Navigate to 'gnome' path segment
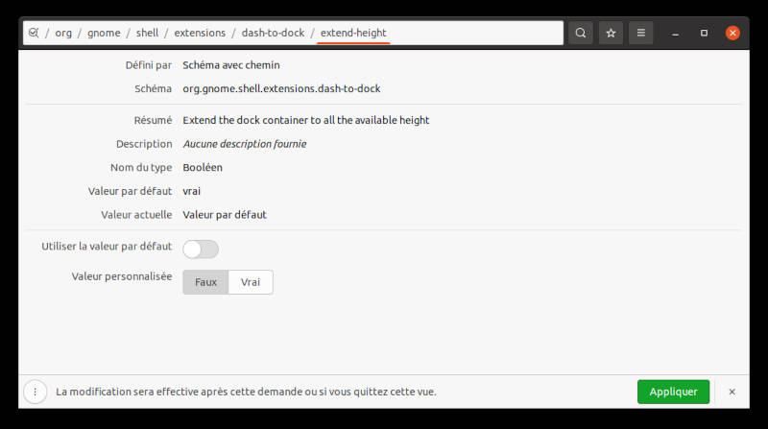This screenshot has width=768, height=429. [x=104, y=33]
